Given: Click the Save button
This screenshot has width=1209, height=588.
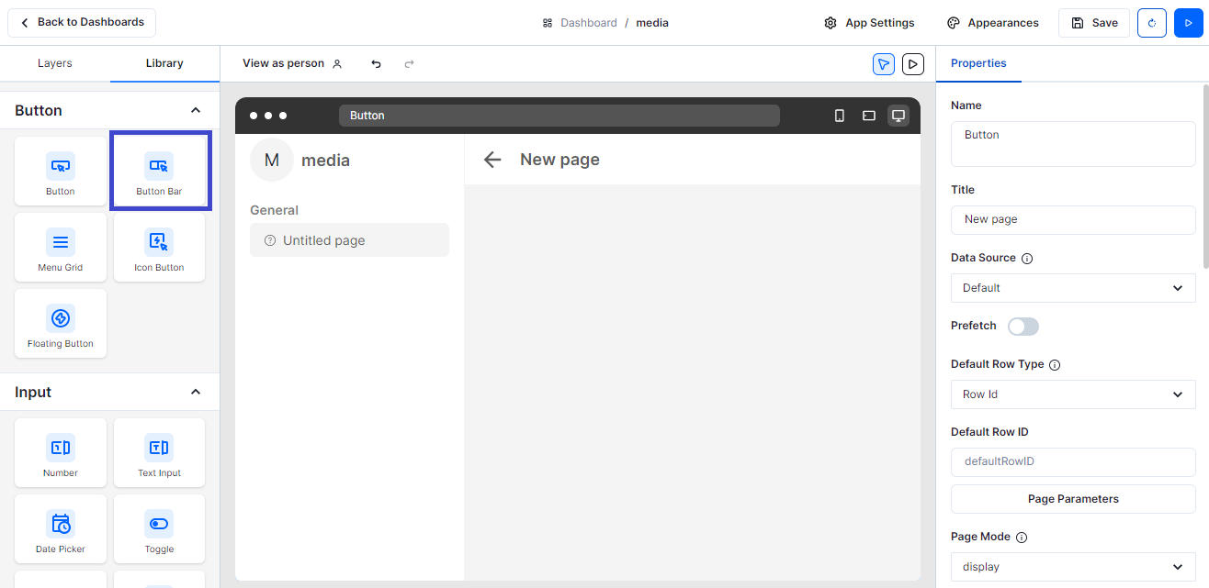Looking at the screenshot, I should pos(1093,23).
